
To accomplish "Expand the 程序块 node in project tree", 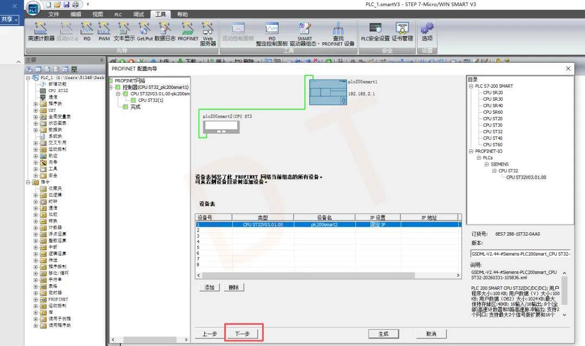I will pos(35,103).
